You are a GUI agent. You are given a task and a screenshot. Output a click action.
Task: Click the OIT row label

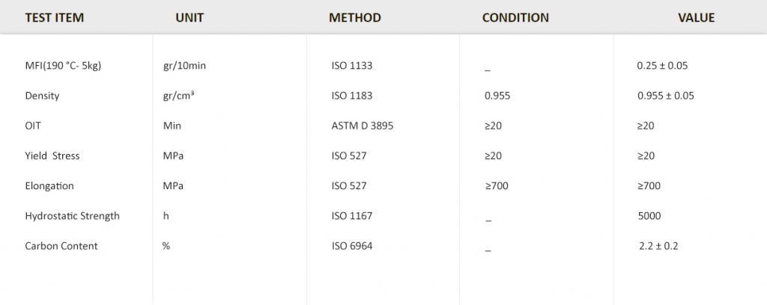[33, 126]
